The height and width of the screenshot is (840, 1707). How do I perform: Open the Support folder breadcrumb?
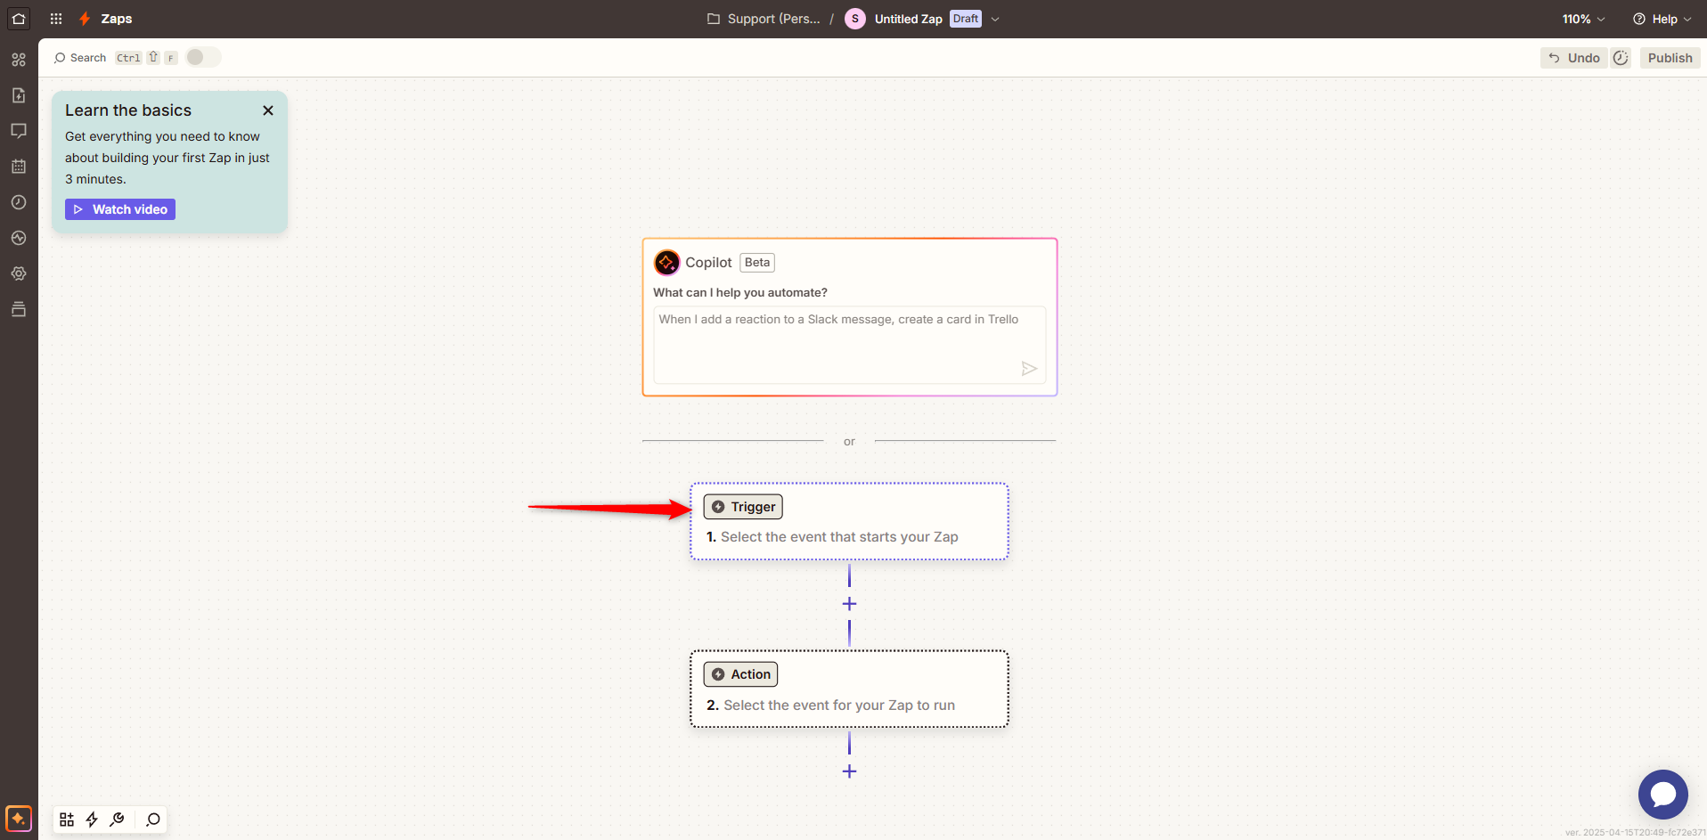pyautogui.click(x=764, y=19)
